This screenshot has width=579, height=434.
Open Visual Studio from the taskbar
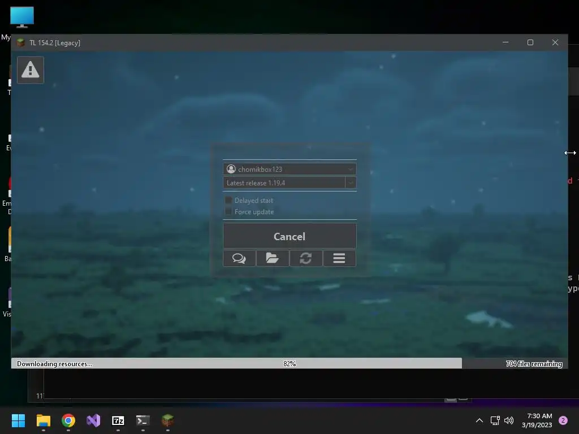(x=93, y=420)
